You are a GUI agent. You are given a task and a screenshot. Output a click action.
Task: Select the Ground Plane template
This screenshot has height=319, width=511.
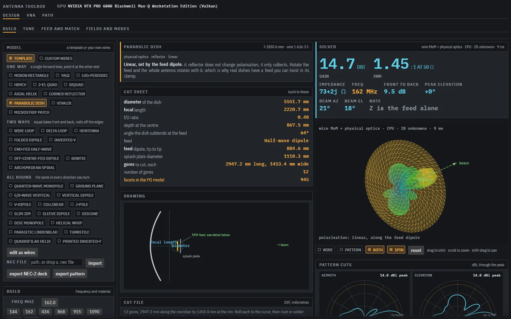tap(87, 186)
